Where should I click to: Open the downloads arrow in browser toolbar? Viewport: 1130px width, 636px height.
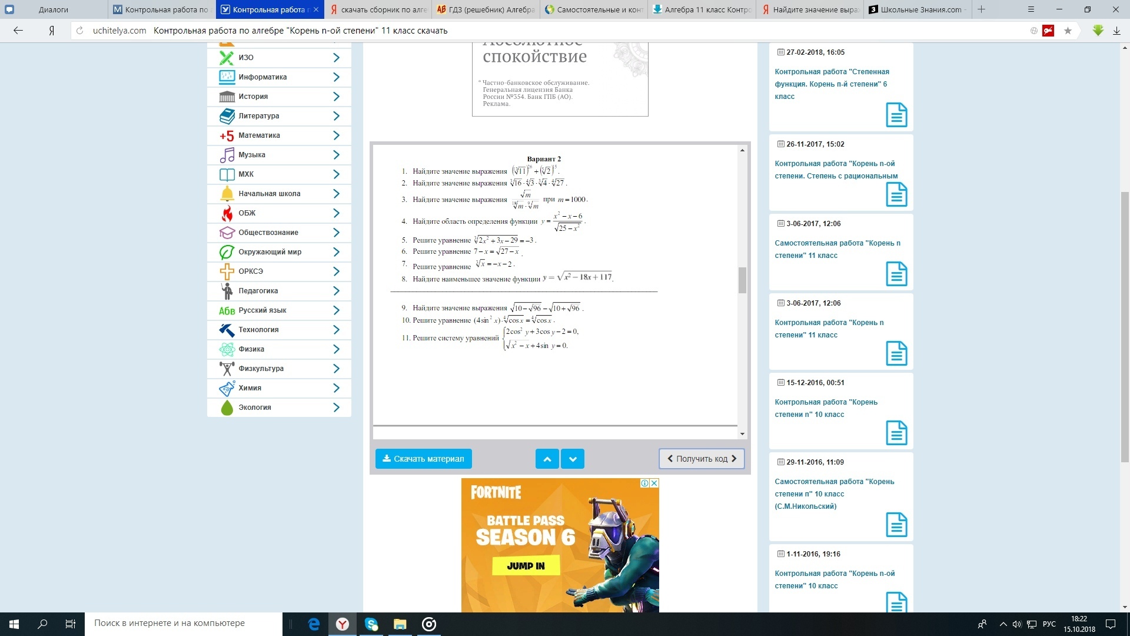[1116, 31]
